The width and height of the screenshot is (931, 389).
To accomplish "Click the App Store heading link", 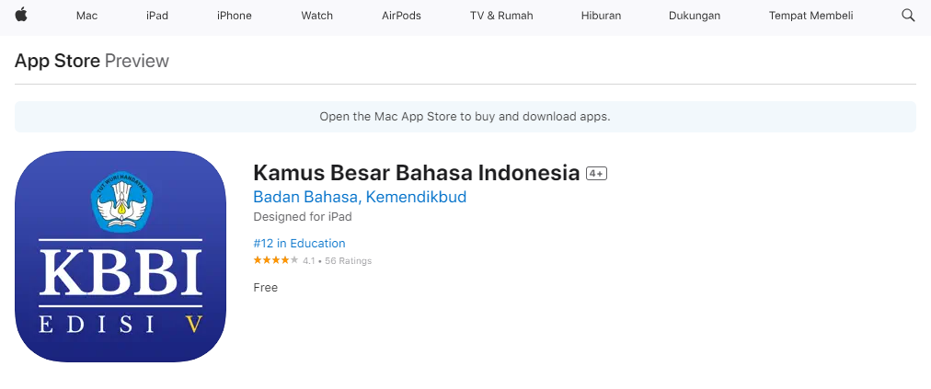I will 57,61.
